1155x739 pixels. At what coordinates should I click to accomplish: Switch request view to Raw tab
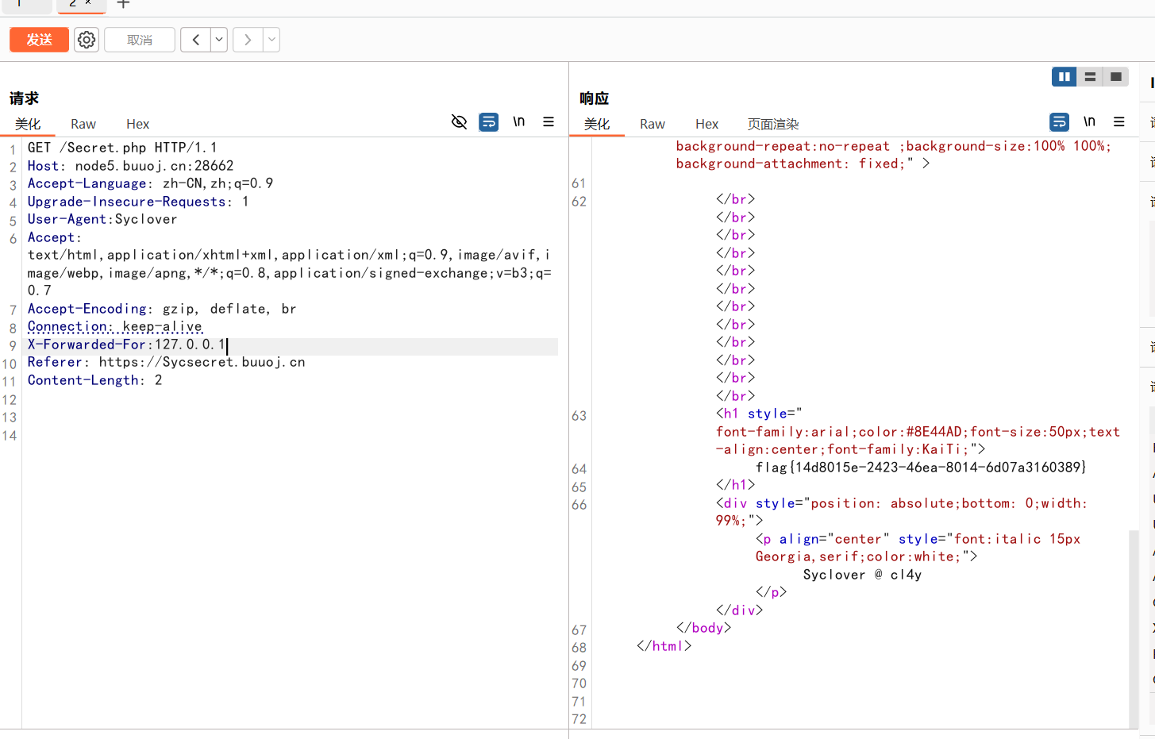coord(83,124)
